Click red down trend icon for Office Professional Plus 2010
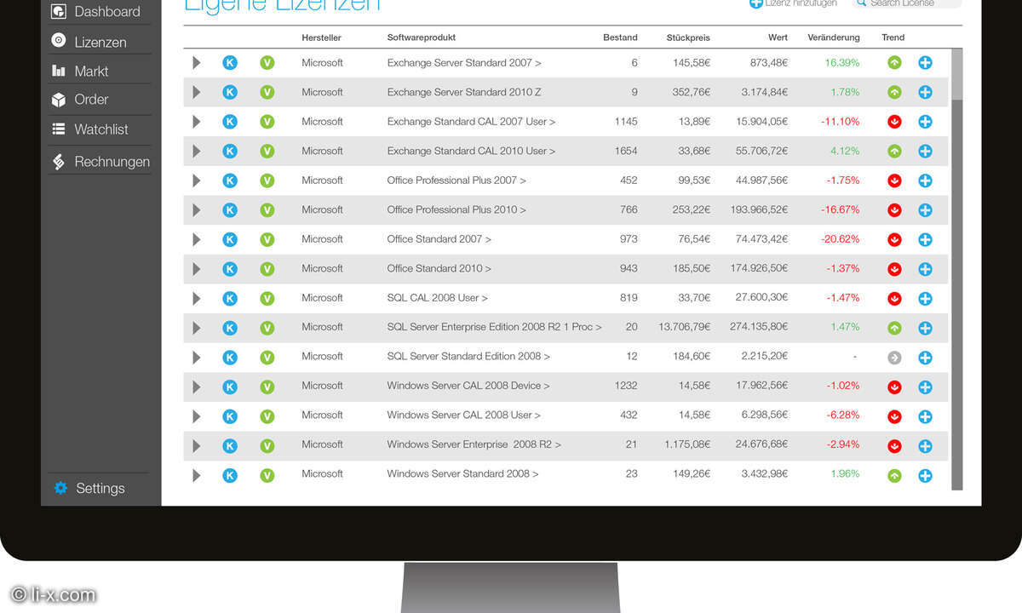This screenshot has width=1022, height=613. [x=894, y=210]
